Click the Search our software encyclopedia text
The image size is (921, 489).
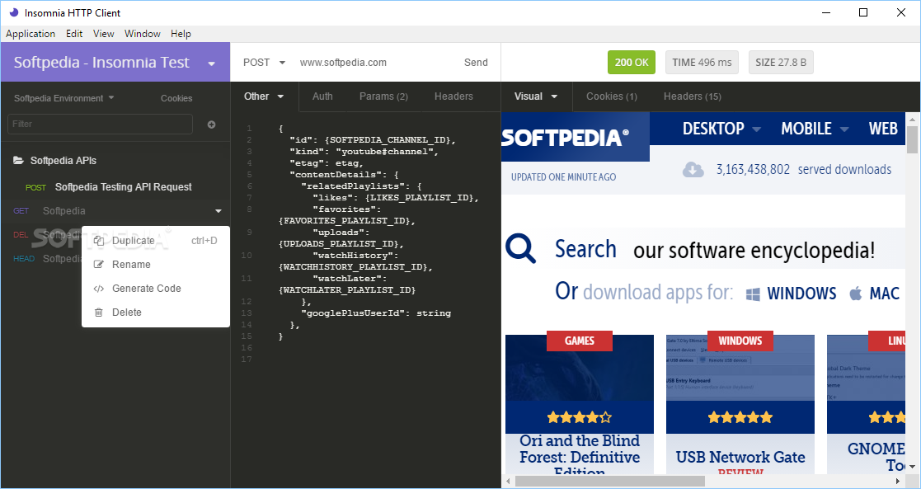point(714,250)
